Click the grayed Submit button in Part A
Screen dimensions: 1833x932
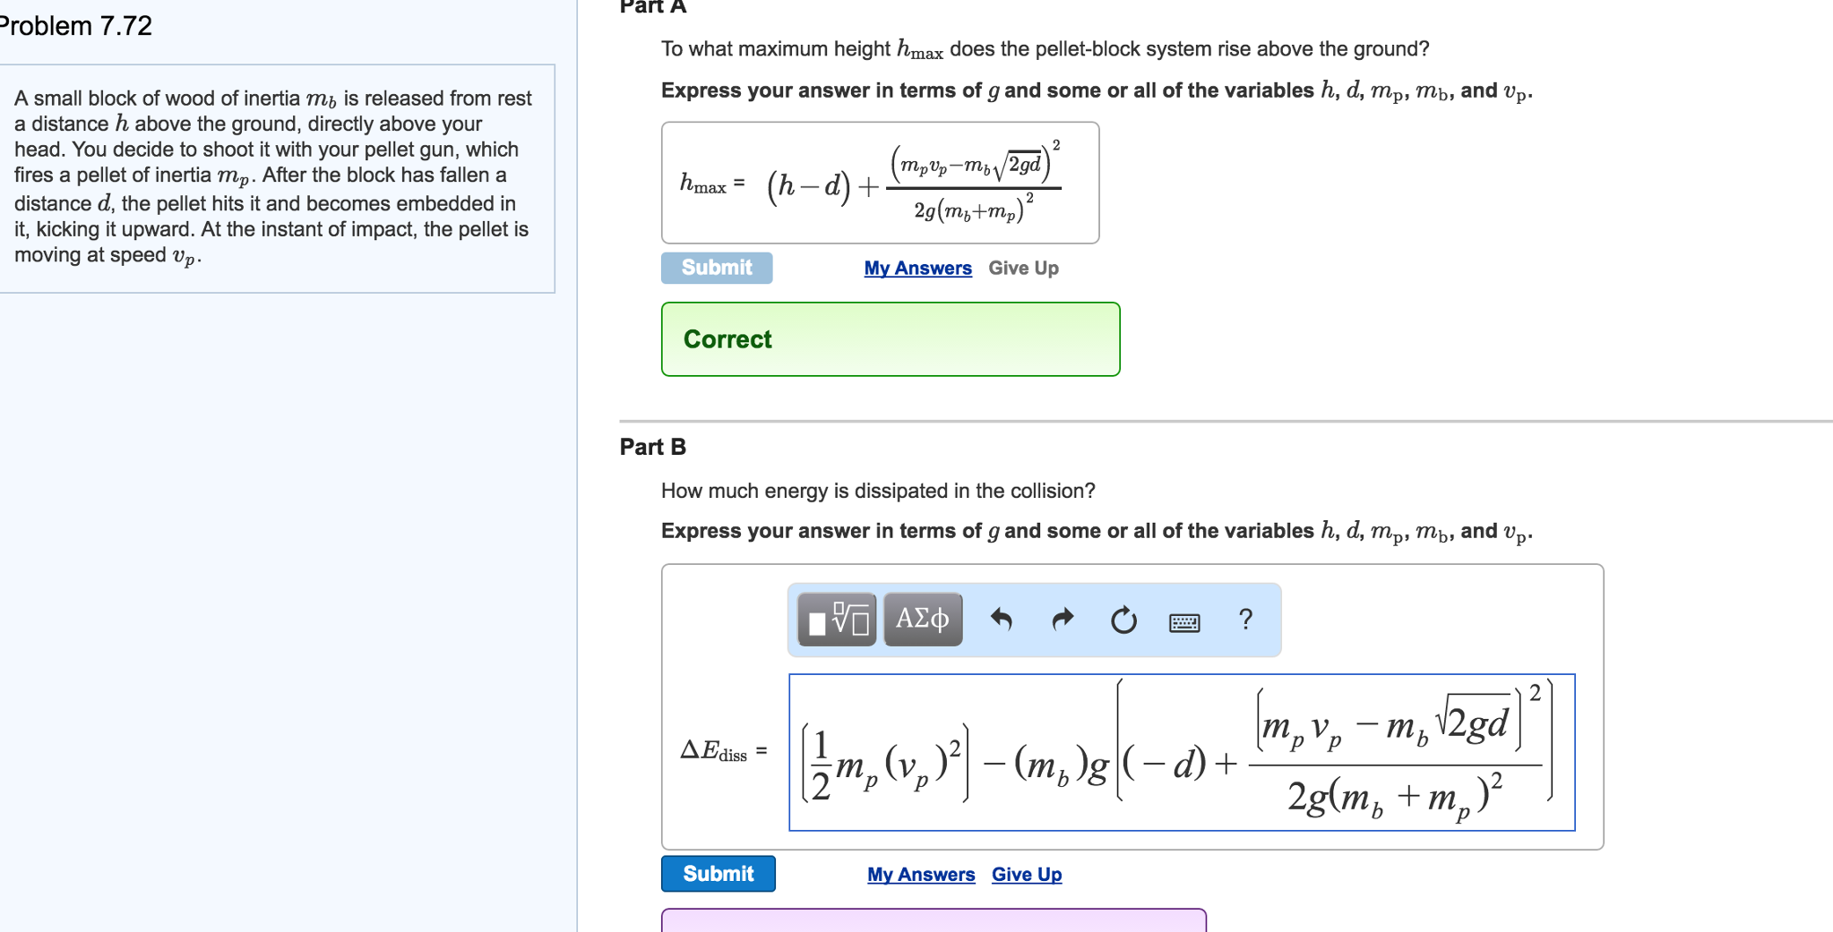click(716, 267)
